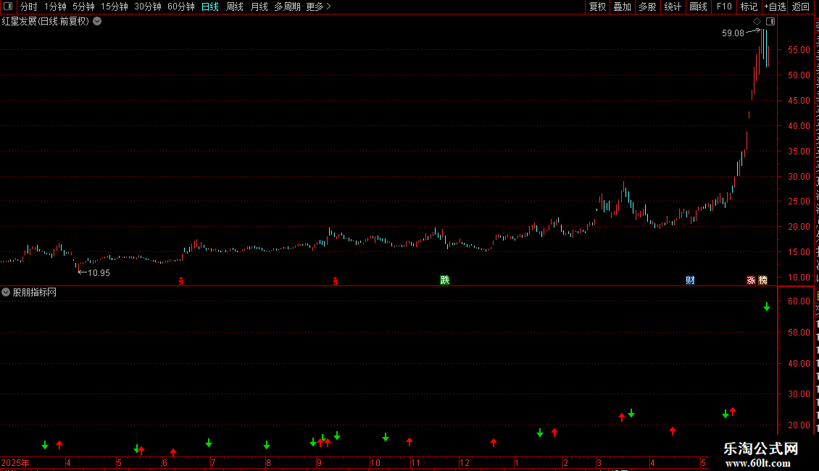This screenshot has height=471, width=819.
Task: Switch to 分时 intraday view
Action: pos(29,7)
